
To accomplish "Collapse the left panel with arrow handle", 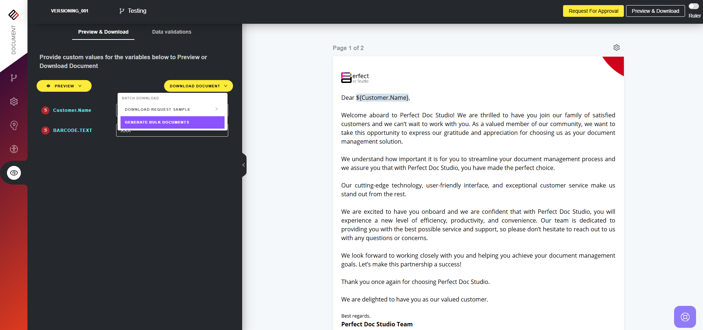I will pos(244,165).
